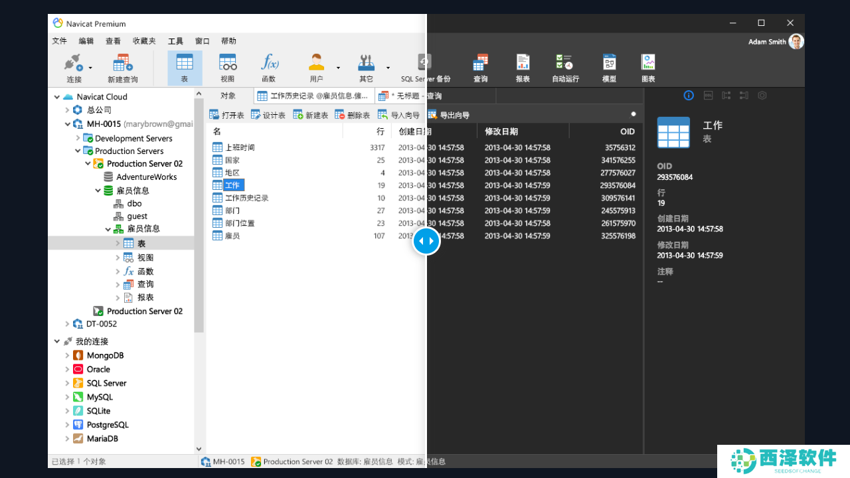Image resolution: width=850 pixels, height=478 pixels.
Task: Expand the Development Servers node
Action: tap(78, 138)
